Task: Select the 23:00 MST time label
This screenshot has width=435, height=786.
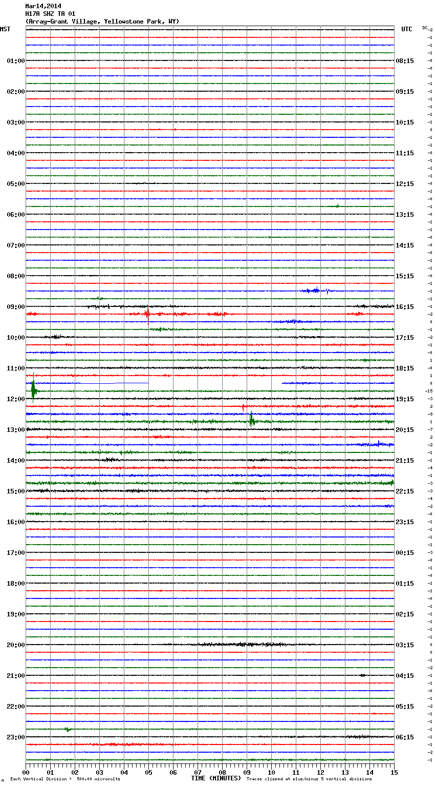Action: 16,737
